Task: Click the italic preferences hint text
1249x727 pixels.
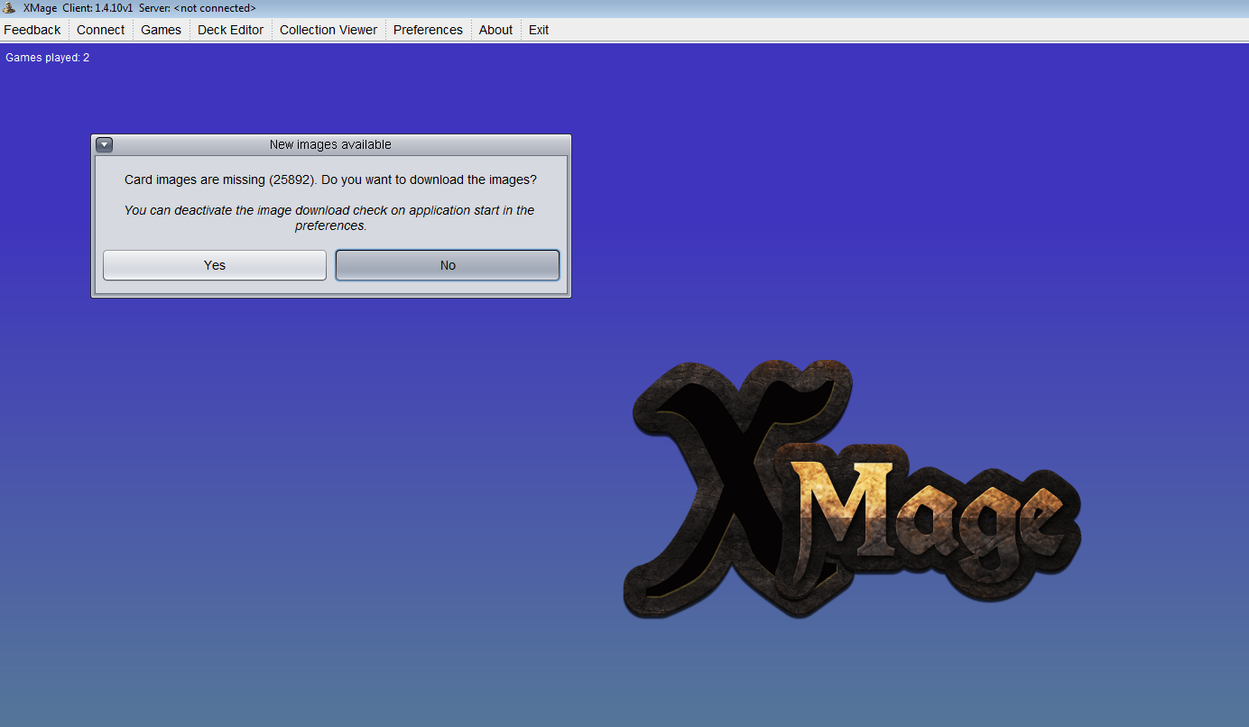Action: (x=330, y=217)
